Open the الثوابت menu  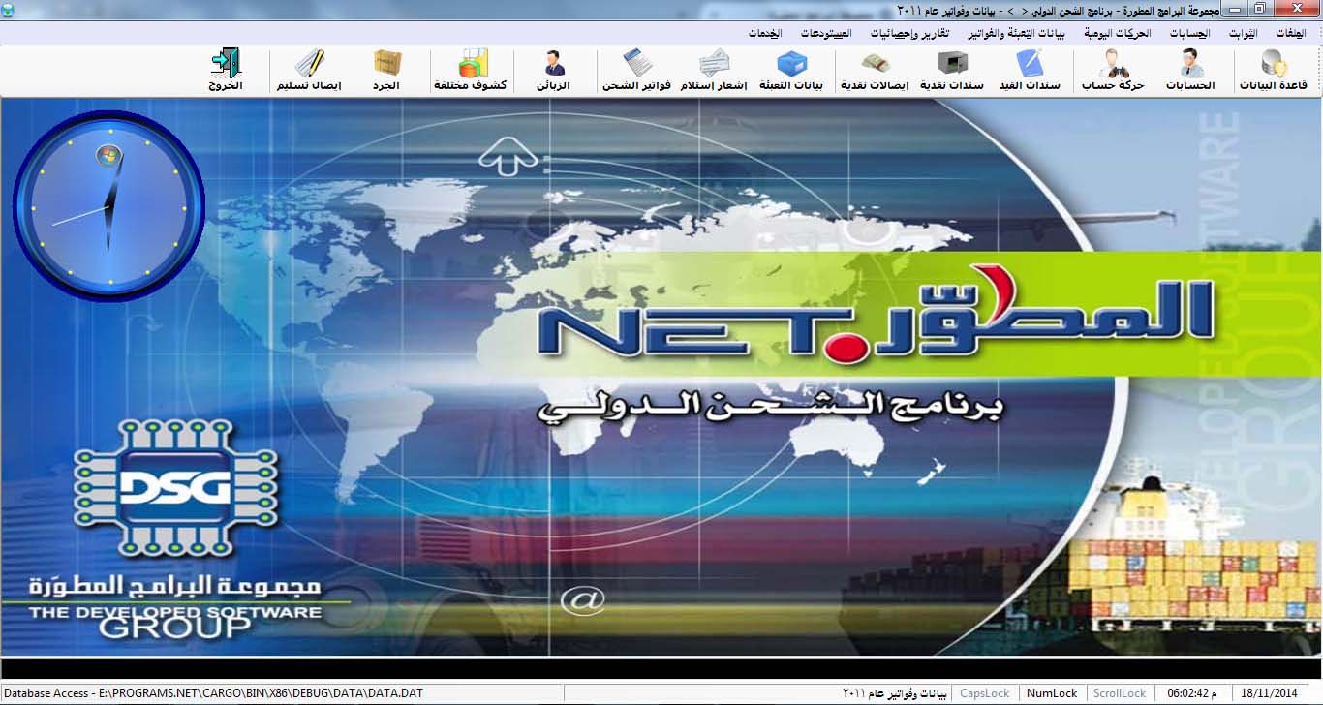tap(1244, 33)
